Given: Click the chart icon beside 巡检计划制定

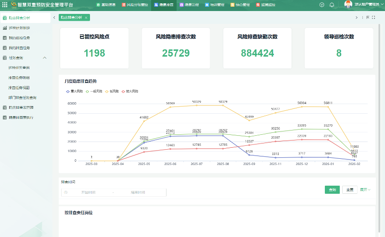Looking at the screenshot, I should 5,28.
